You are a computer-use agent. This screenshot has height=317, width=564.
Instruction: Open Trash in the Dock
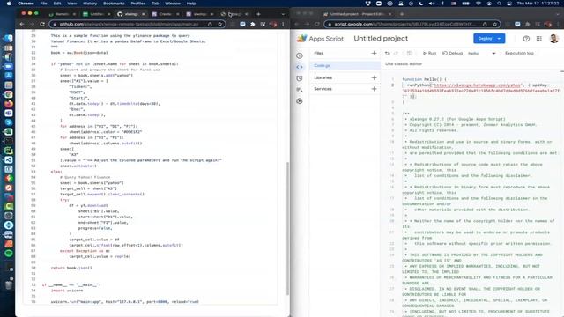9,285
